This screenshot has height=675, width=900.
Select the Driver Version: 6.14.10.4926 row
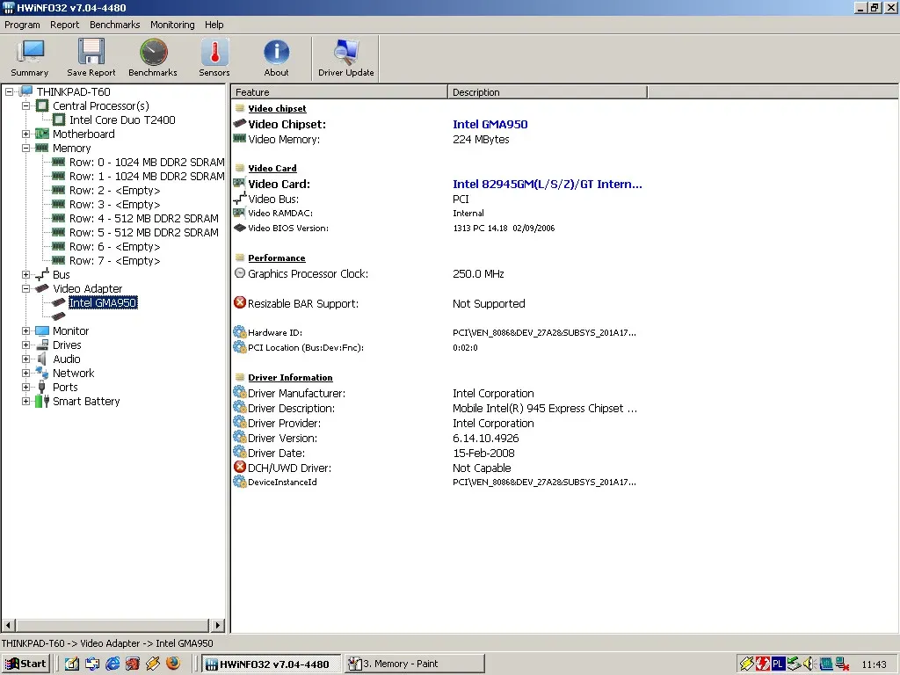439,438
